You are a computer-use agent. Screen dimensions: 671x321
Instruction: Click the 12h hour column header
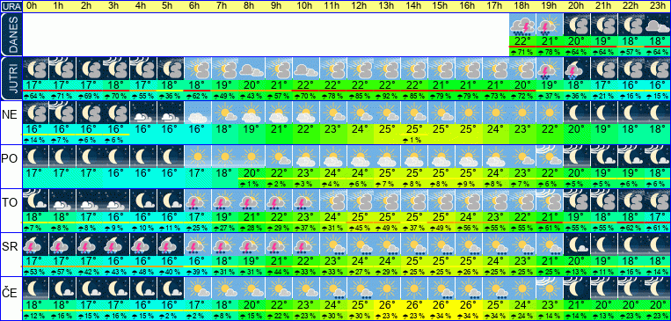pos(360,6)
